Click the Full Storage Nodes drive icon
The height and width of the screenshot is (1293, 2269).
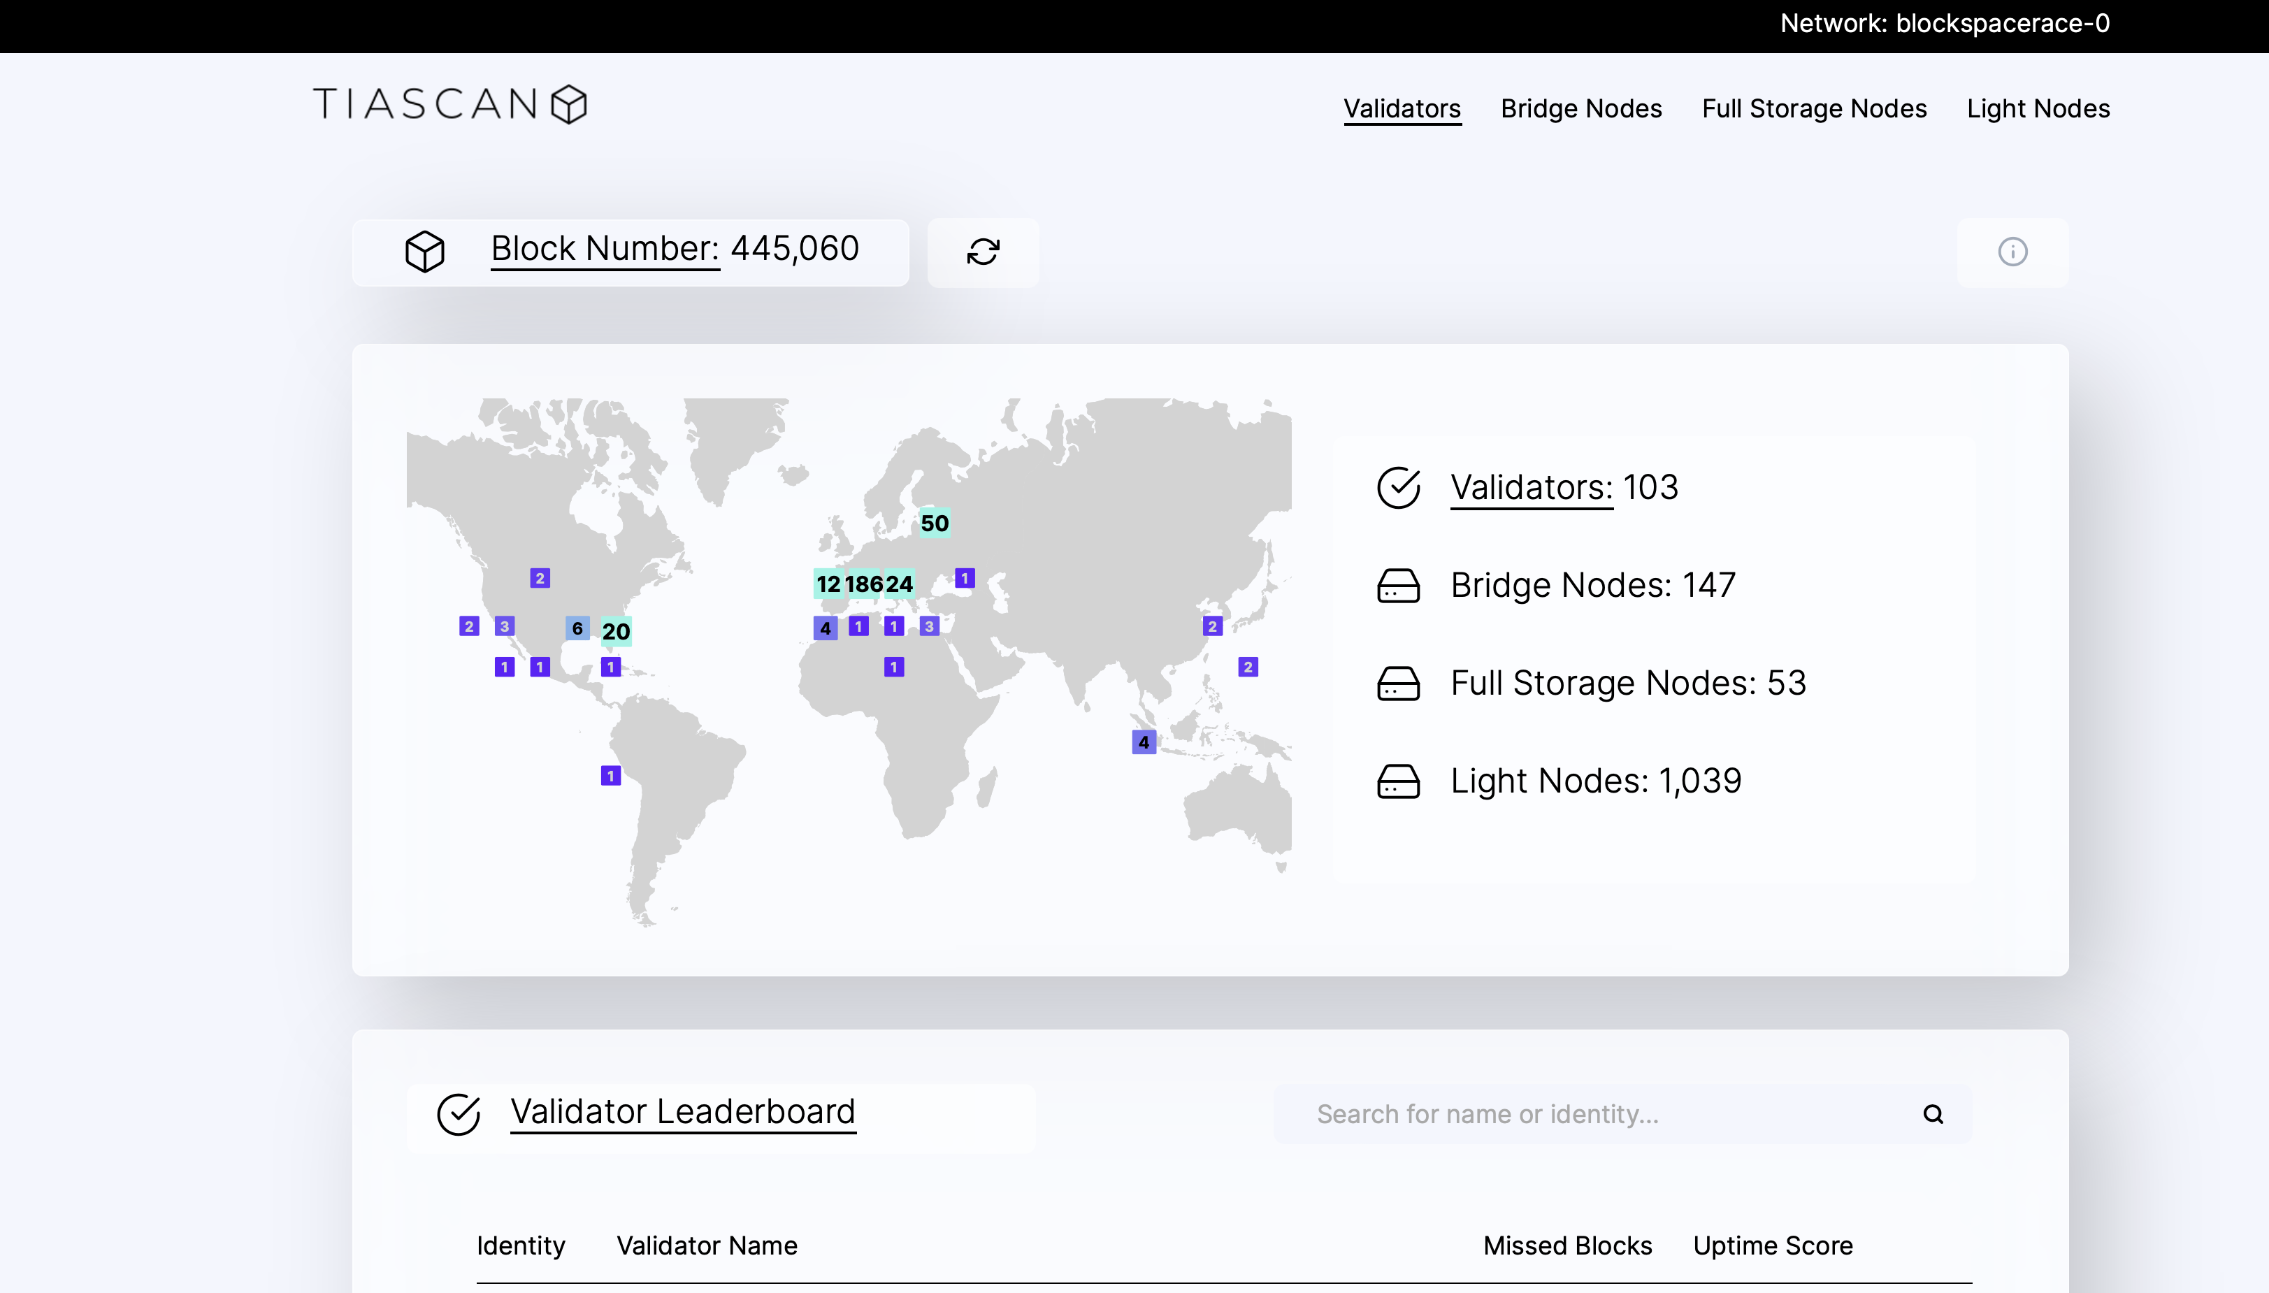pyautogui.click(x=1398, y=684)
